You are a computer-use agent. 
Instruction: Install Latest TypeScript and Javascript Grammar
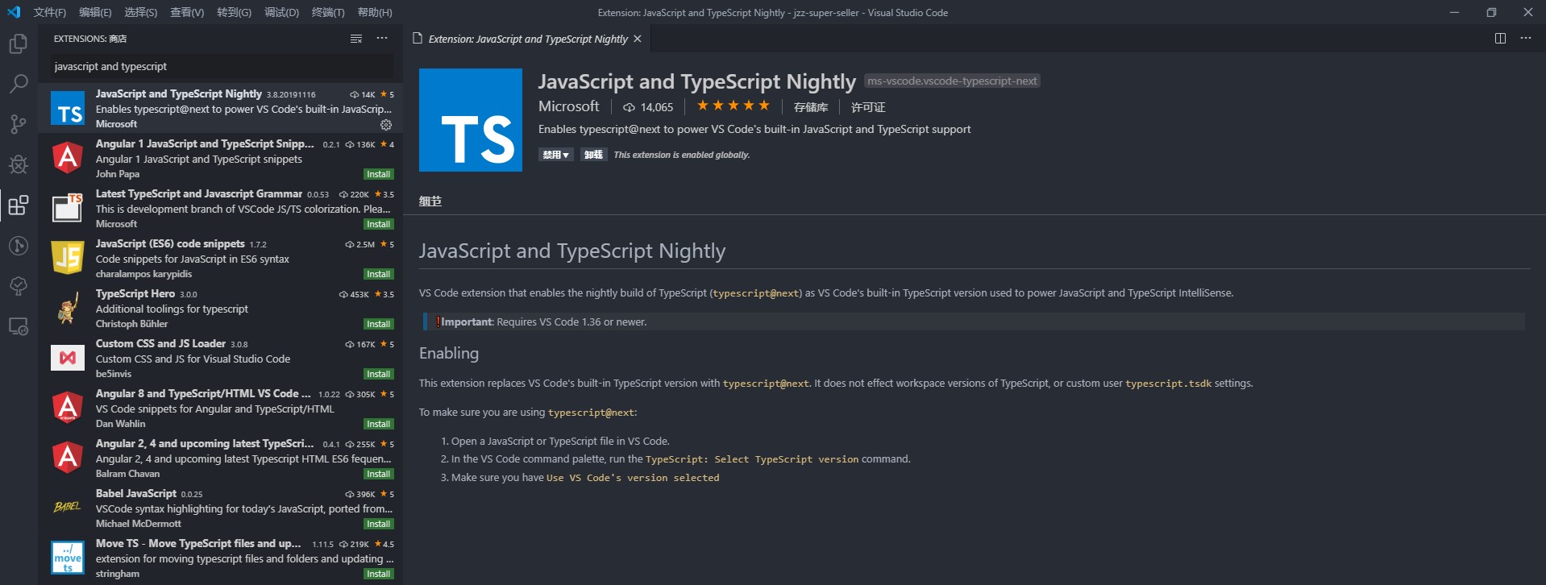(x=378, y=224)
